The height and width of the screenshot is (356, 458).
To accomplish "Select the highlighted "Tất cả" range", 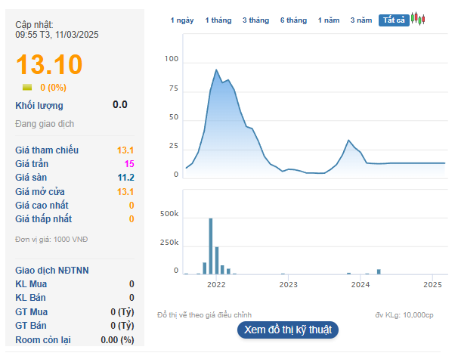I will click(394, 20).
